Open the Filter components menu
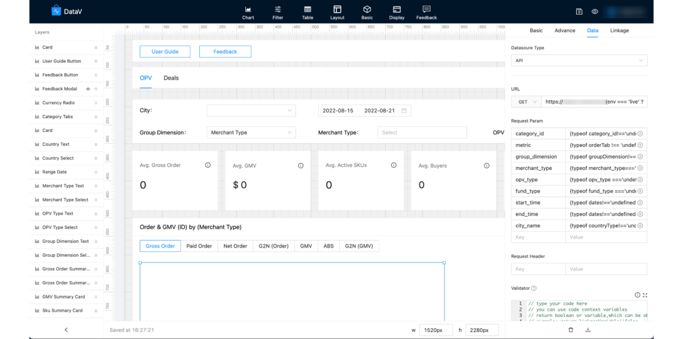Screen dimensions: 683x339 278,13
